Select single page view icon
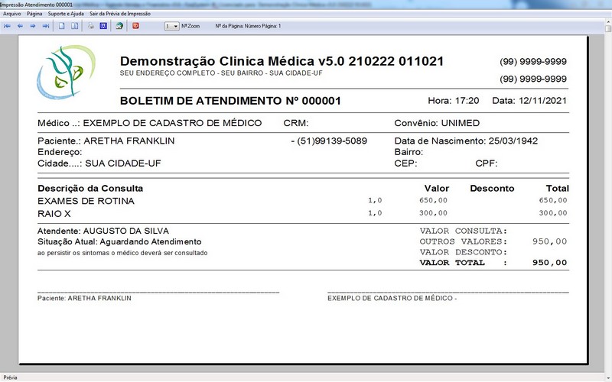Image resolution: width=612 pixels, height=382 pixels. (x=62, y=26)
